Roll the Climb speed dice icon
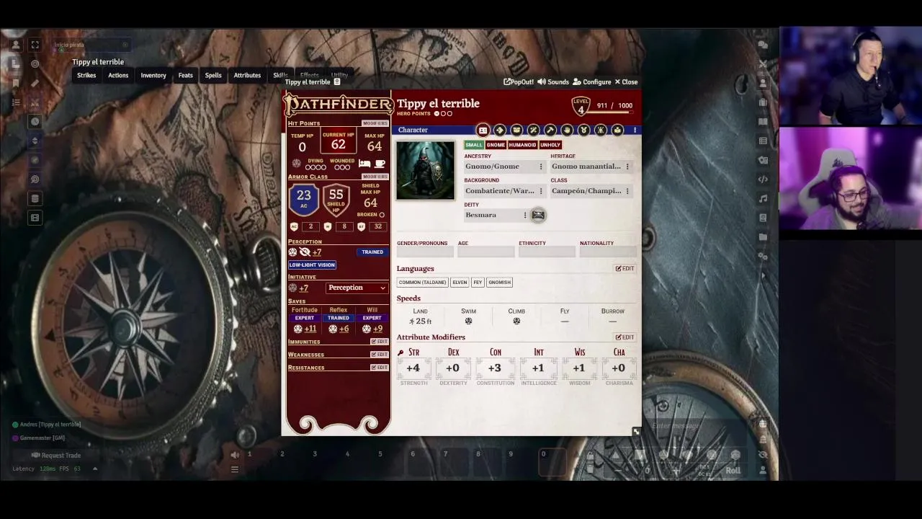922x519 pixels. (516, 321)
